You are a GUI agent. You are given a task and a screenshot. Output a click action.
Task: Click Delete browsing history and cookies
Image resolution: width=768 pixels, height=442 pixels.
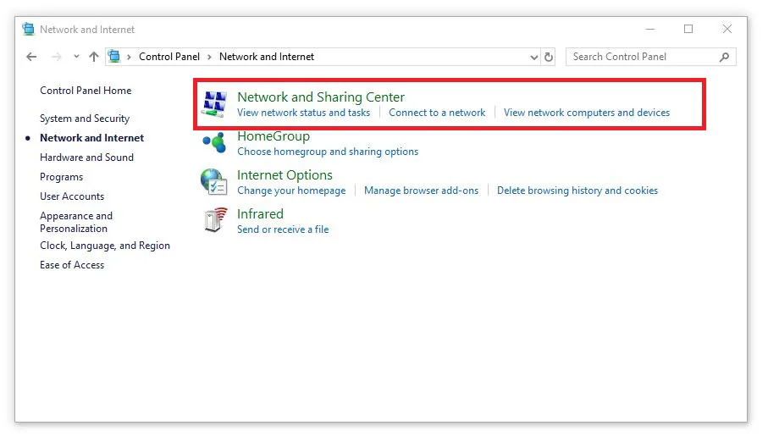[577, 191]
